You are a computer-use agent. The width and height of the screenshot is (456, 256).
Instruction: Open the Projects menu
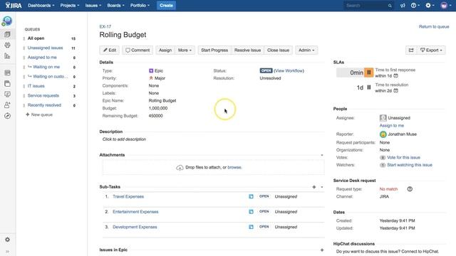[x=70, y=6]
